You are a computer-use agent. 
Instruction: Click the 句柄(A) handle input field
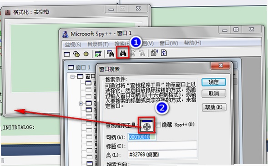(142, 137)
